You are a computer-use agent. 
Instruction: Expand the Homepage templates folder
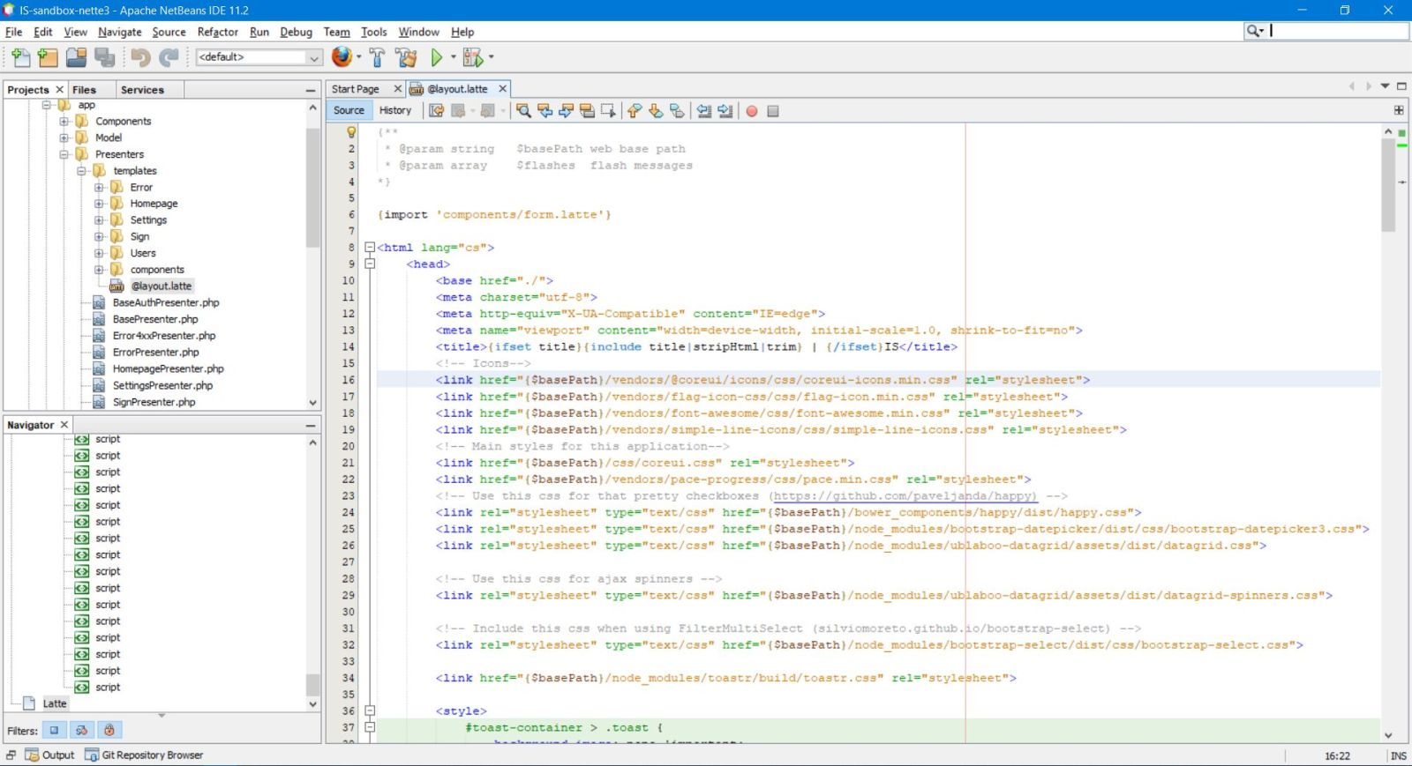tap(99, 204)
